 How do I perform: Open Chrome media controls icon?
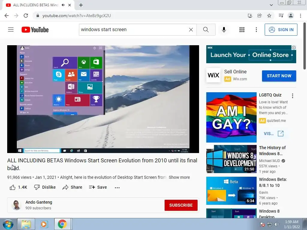click(x=281, y=16)
